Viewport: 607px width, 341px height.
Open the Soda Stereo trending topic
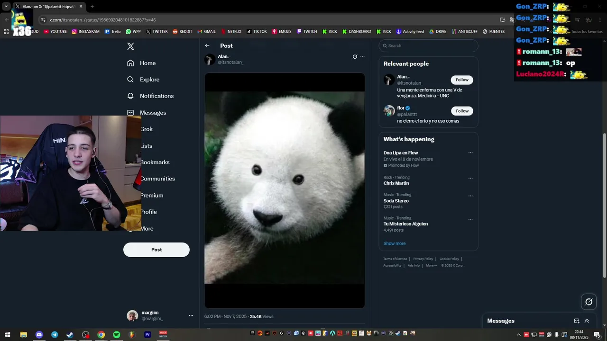tap(396, 201)
